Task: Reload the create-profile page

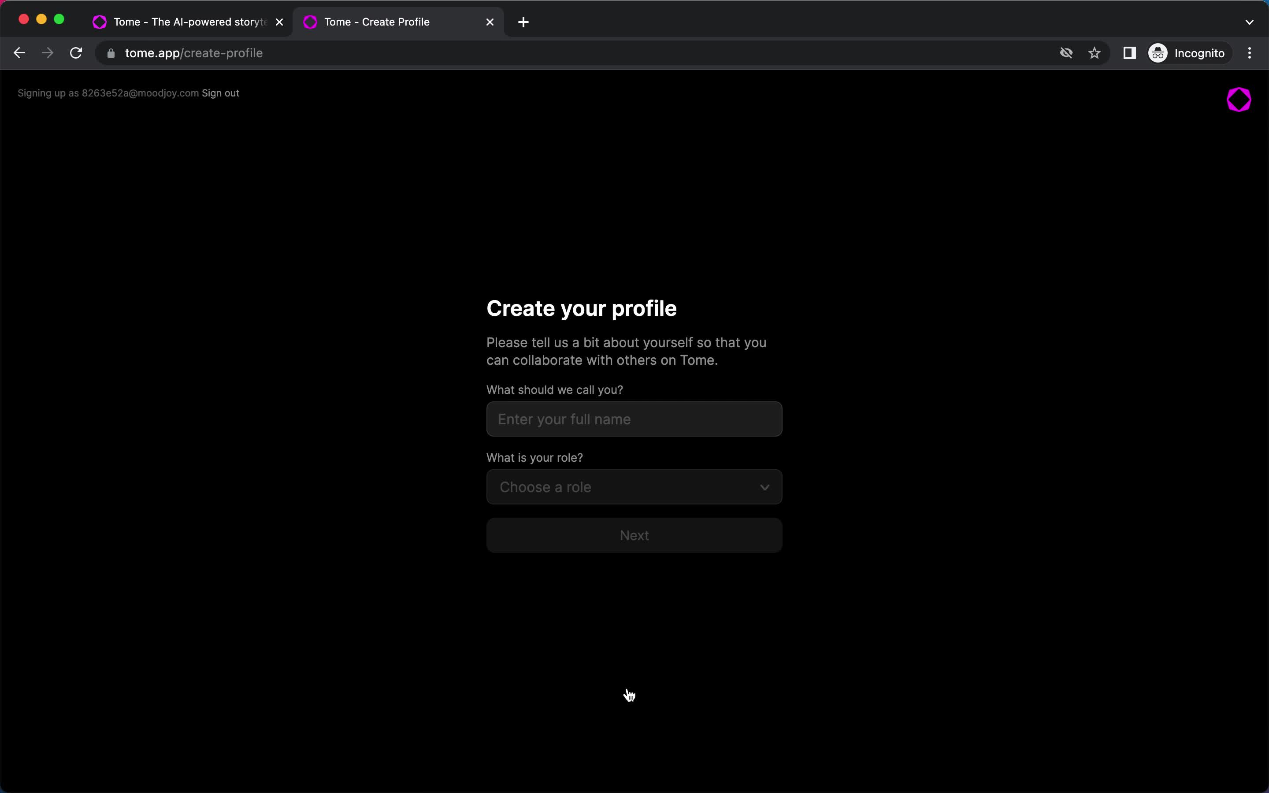Action: [76, 53]
